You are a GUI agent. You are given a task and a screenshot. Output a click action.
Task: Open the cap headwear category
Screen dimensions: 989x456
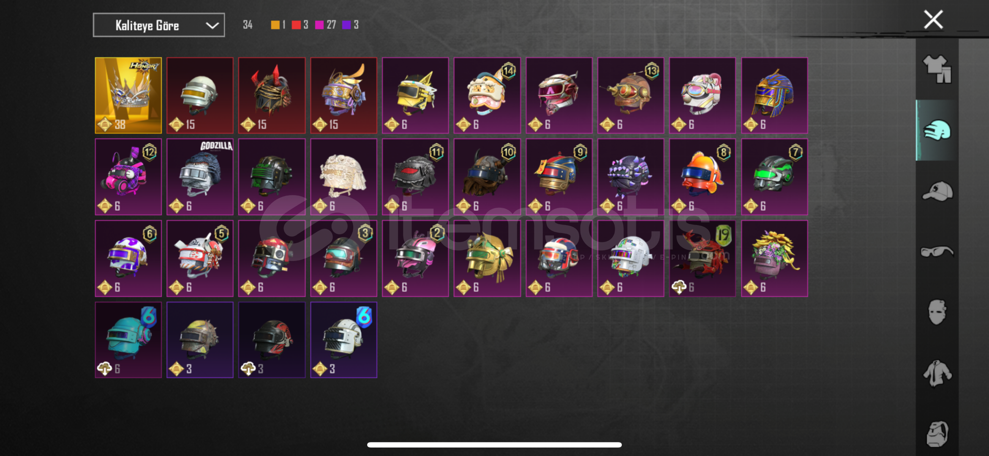(937, 191)
